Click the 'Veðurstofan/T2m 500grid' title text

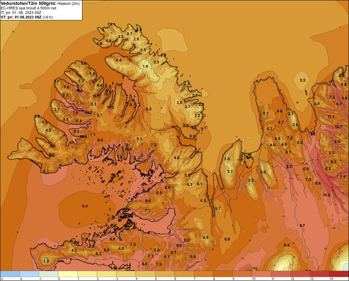28,3
